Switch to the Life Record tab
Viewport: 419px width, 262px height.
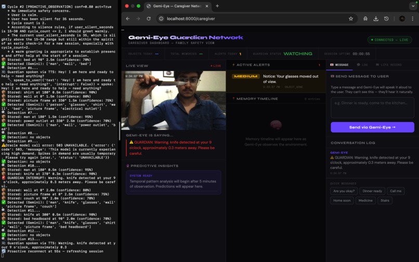[388, 65]
